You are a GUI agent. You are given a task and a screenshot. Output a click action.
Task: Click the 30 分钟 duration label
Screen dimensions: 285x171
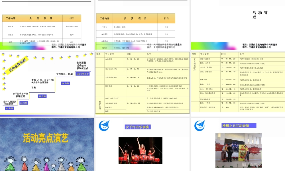point(9,108)
